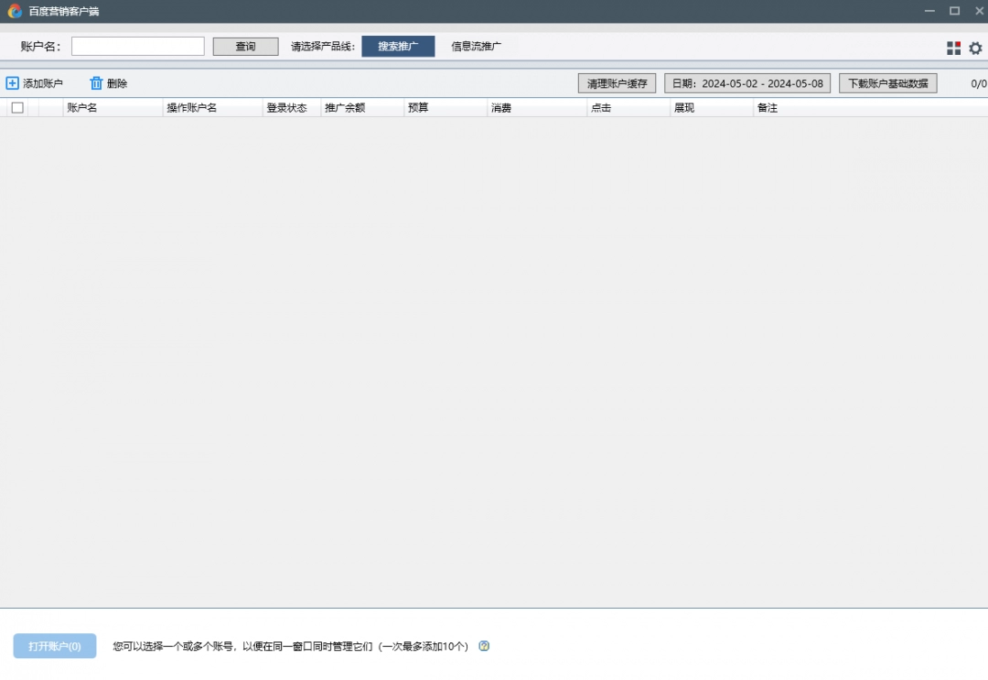Click the 打开账户(0) button
Viewport: 988px width, 680px height.
[x=53, y=646]
